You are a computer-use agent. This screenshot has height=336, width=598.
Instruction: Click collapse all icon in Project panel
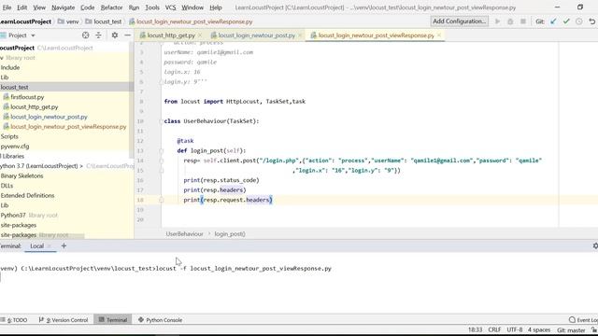pyautogui.click(x=98, y=35)
